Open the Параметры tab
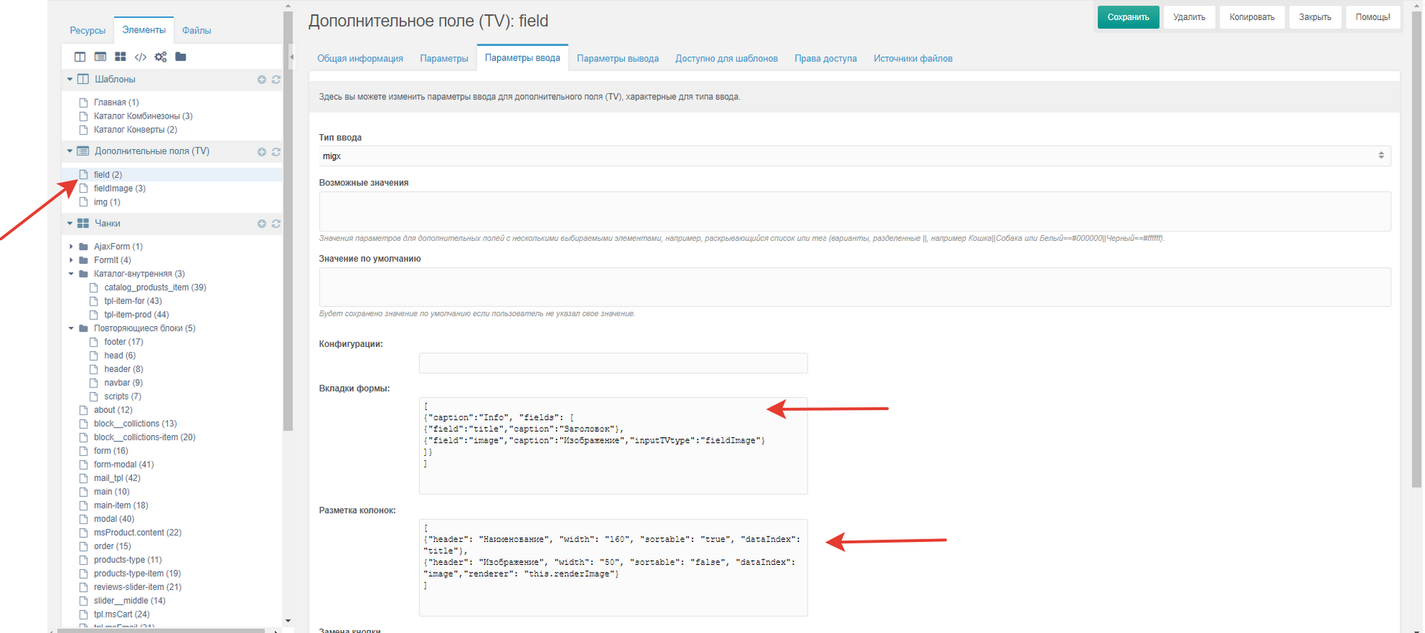Viewport: 1425px width, 633px height. (x=444, y=59)
